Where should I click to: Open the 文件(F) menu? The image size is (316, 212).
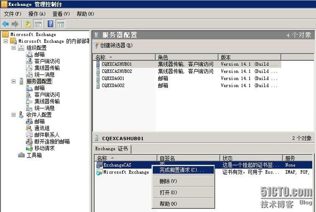pos(13,14)
